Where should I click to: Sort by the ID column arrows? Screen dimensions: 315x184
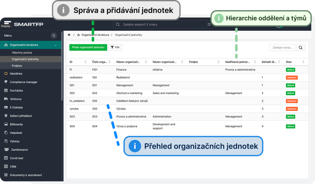click(85, 62)
